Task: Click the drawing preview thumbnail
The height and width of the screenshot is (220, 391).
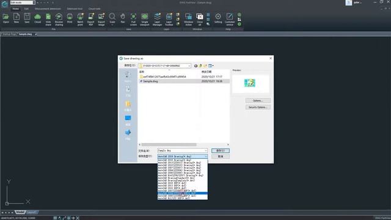Action: [250, 83]
